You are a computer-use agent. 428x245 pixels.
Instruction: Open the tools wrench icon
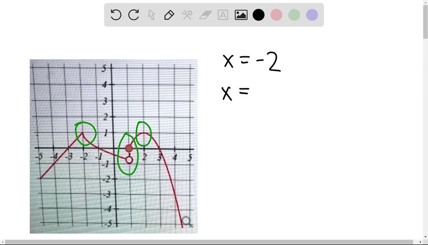(187, 15)
